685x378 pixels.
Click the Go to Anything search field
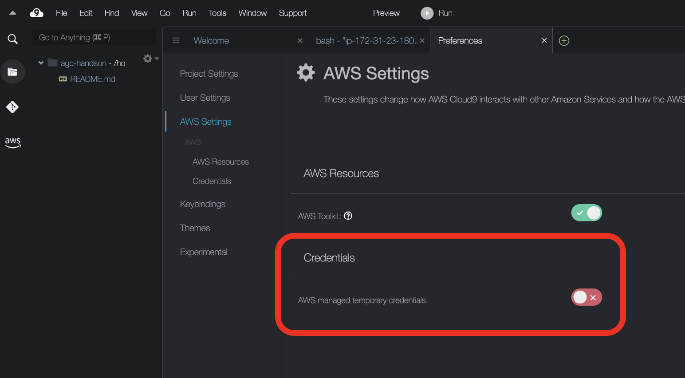tap(94, 37)
